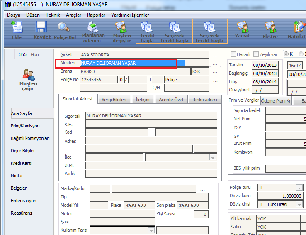Screen dimensions: 306x235
Task: Enable the Hasarlı checkbox
Action: coord(233,54)
